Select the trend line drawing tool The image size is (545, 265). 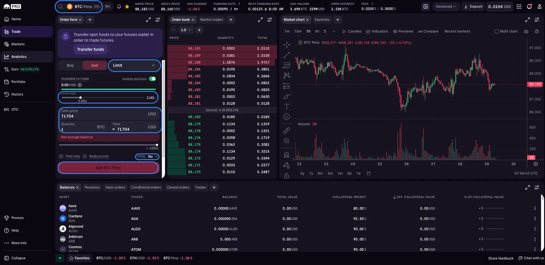coord(287,55)
